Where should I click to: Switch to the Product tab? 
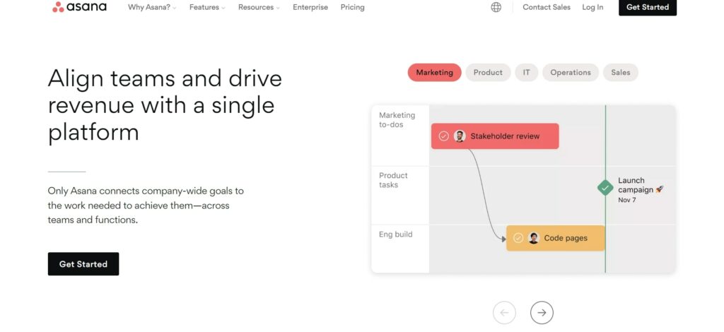click(488, 72)
